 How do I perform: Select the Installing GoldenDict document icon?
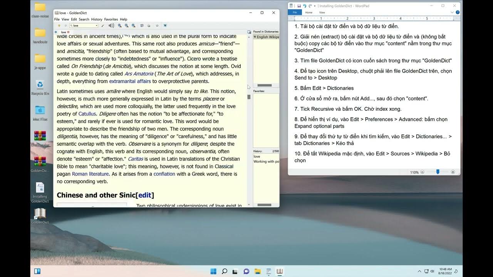[x=40, y=192]
